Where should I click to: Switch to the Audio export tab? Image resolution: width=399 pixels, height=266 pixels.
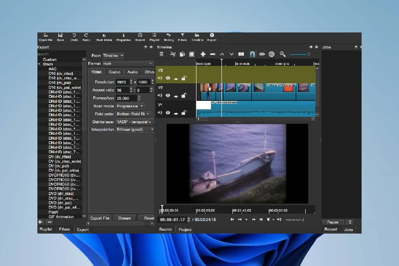132,72
